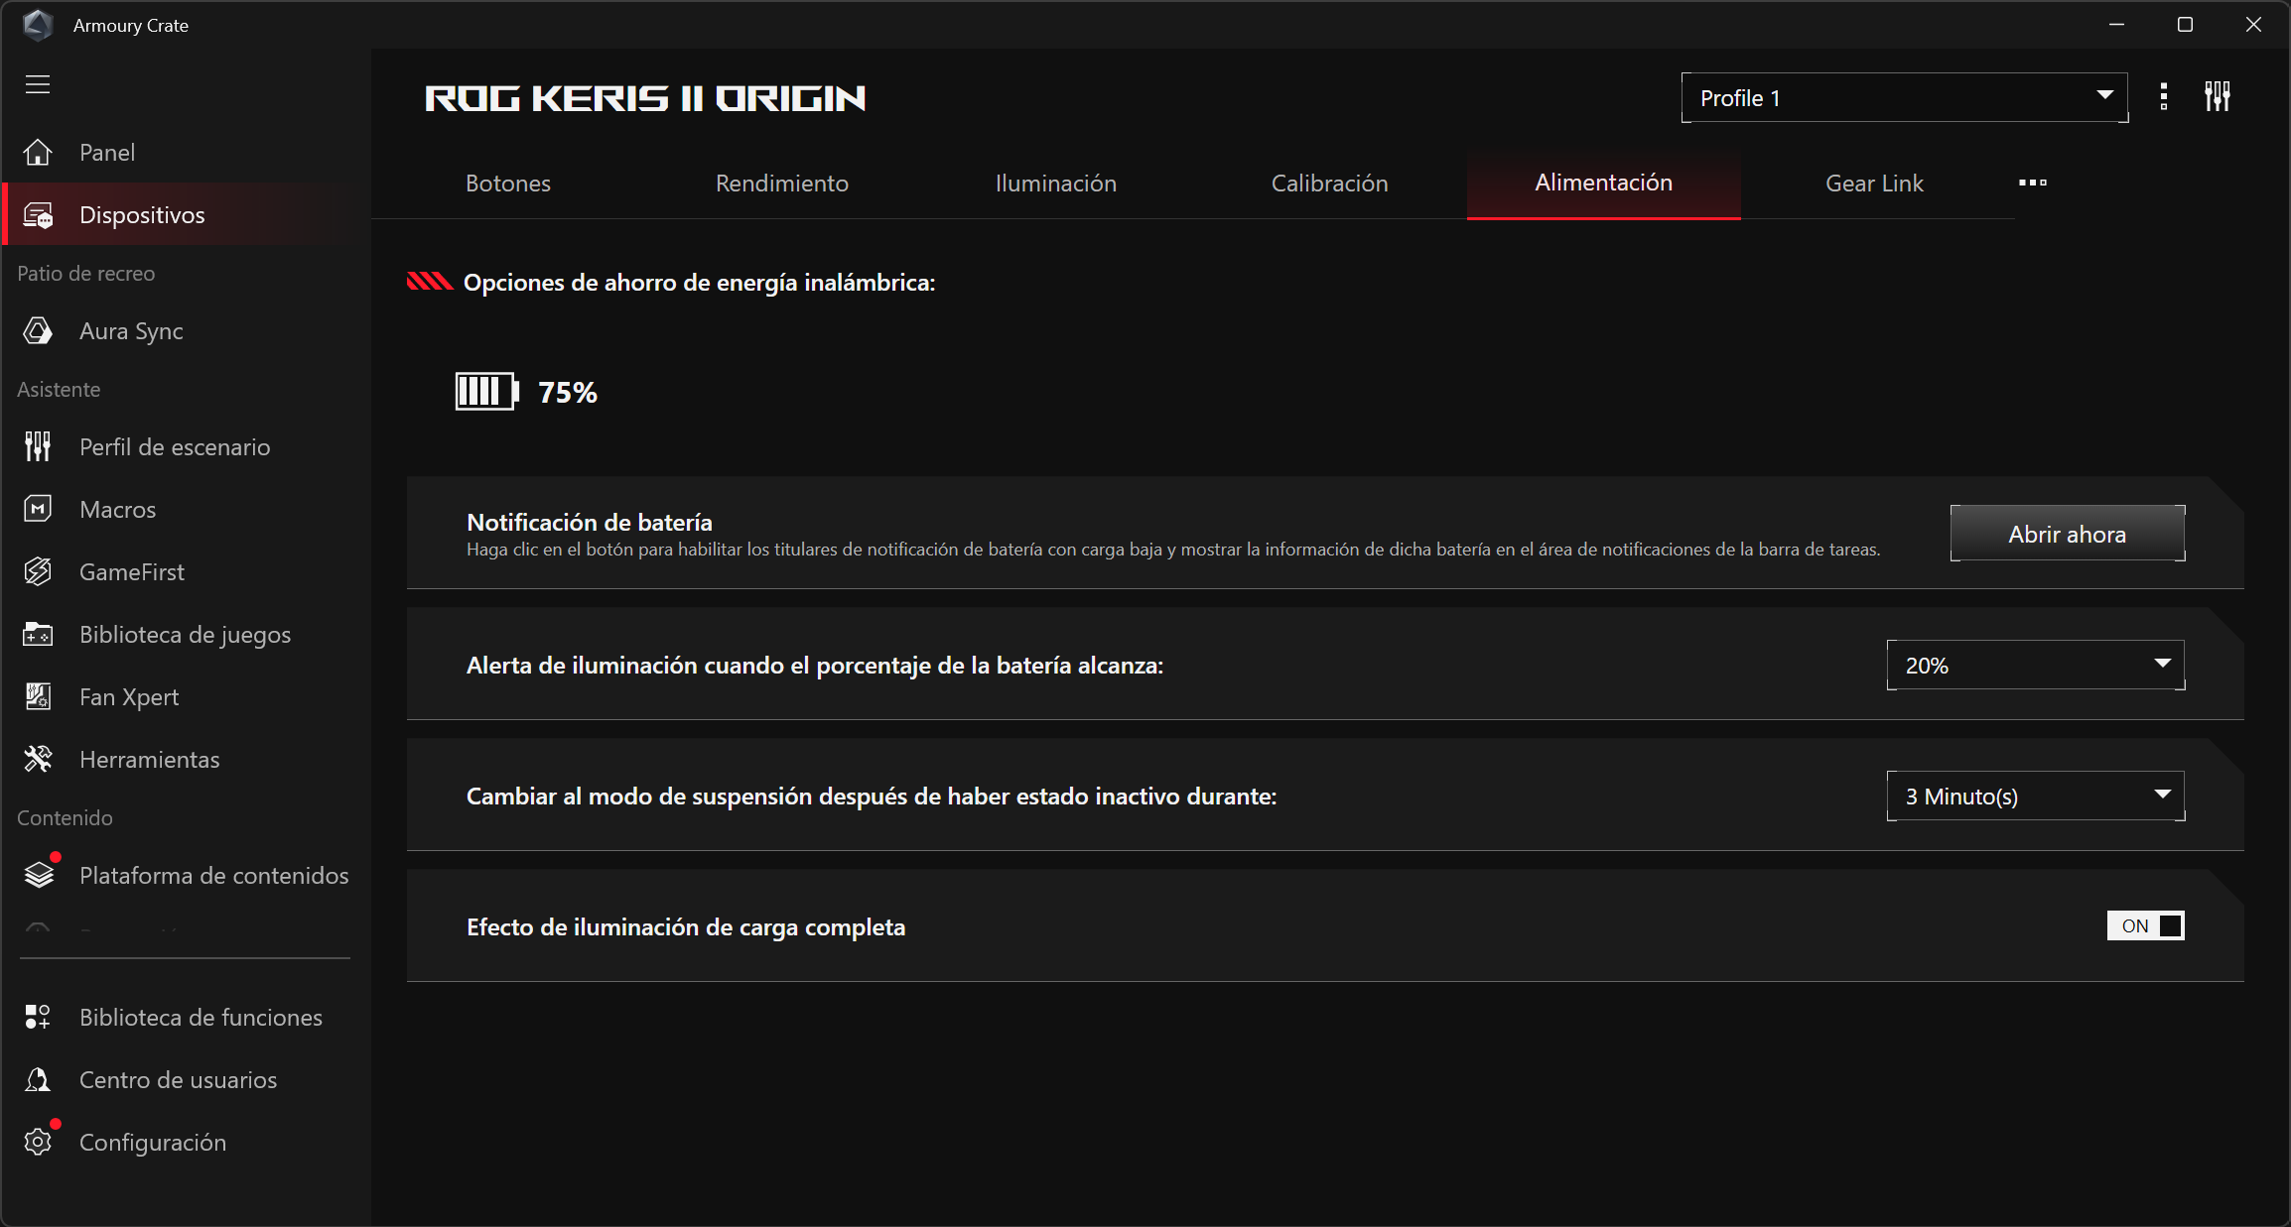
Task: Open Plataforma de contenidos in the sidebar
Action: (187, 876)
